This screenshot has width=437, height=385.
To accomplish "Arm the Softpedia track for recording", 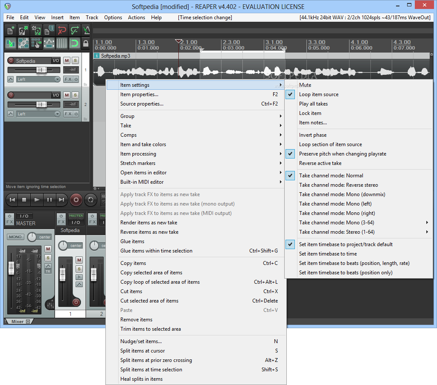I will click(x=11, y=61).
